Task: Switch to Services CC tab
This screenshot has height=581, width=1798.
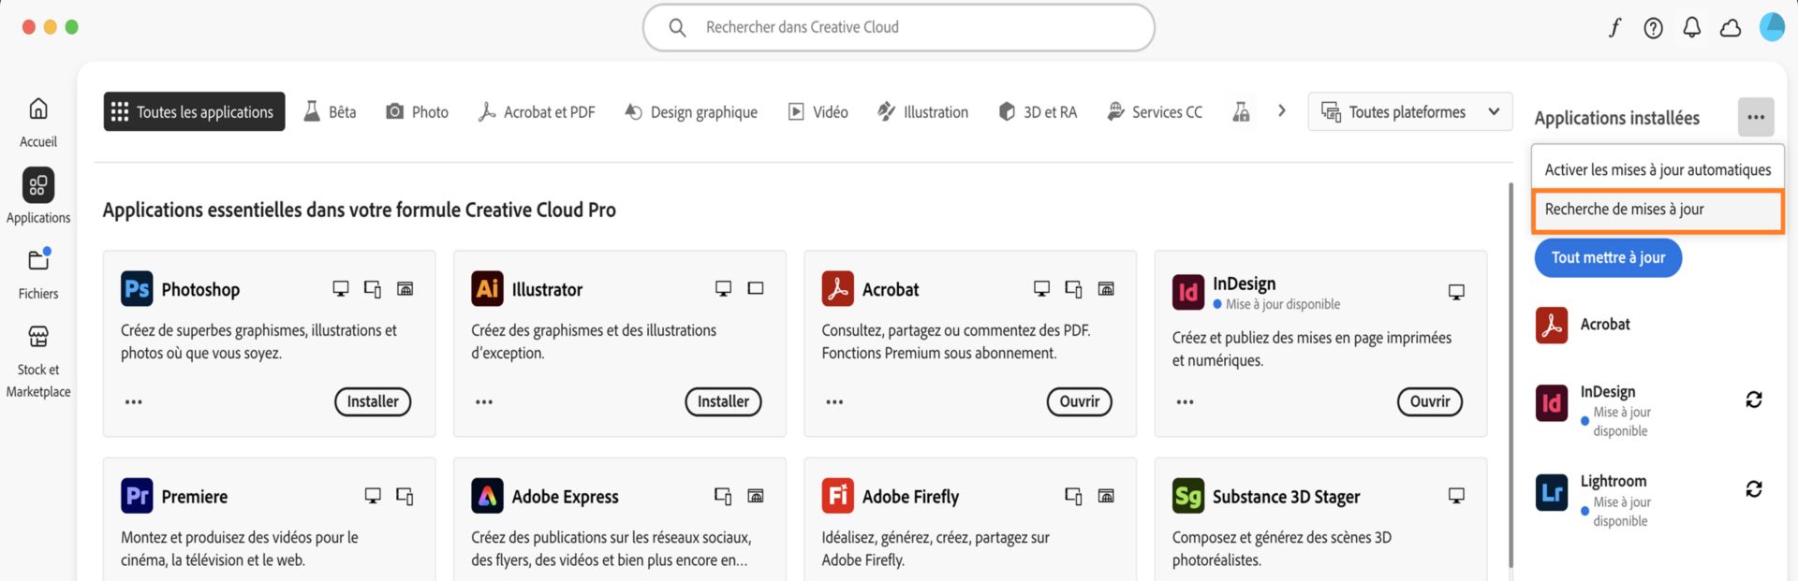Action: point(1155,112)
